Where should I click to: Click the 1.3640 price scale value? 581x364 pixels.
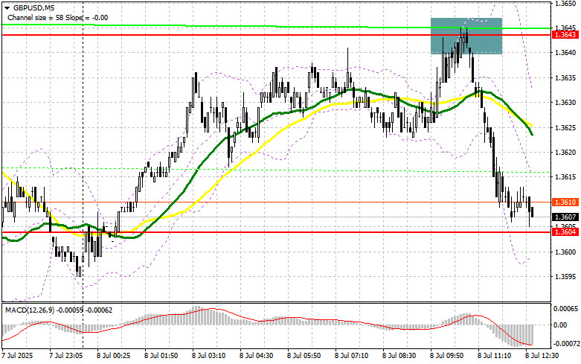[x=565, y=53]
